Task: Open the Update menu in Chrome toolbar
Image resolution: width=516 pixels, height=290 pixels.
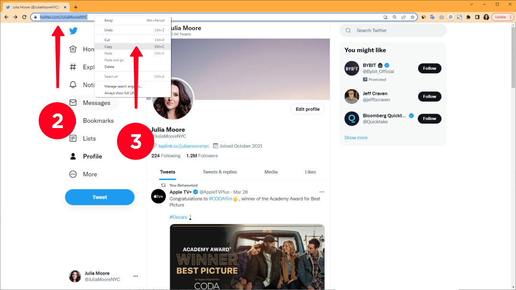Action: tap(502, 17)
